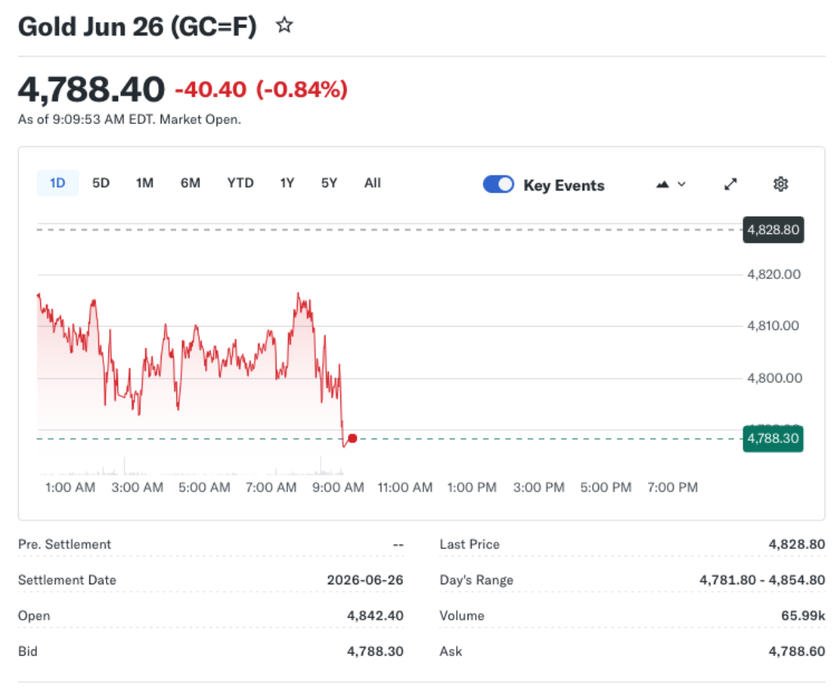This screenshot has width=840, height=696.
Task: Click the green 4,788.30 price badge
Action: tap(772, 439)
